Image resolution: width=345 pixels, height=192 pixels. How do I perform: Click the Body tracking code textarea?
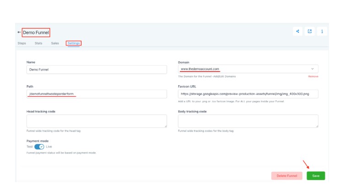(x=248, y=121)
